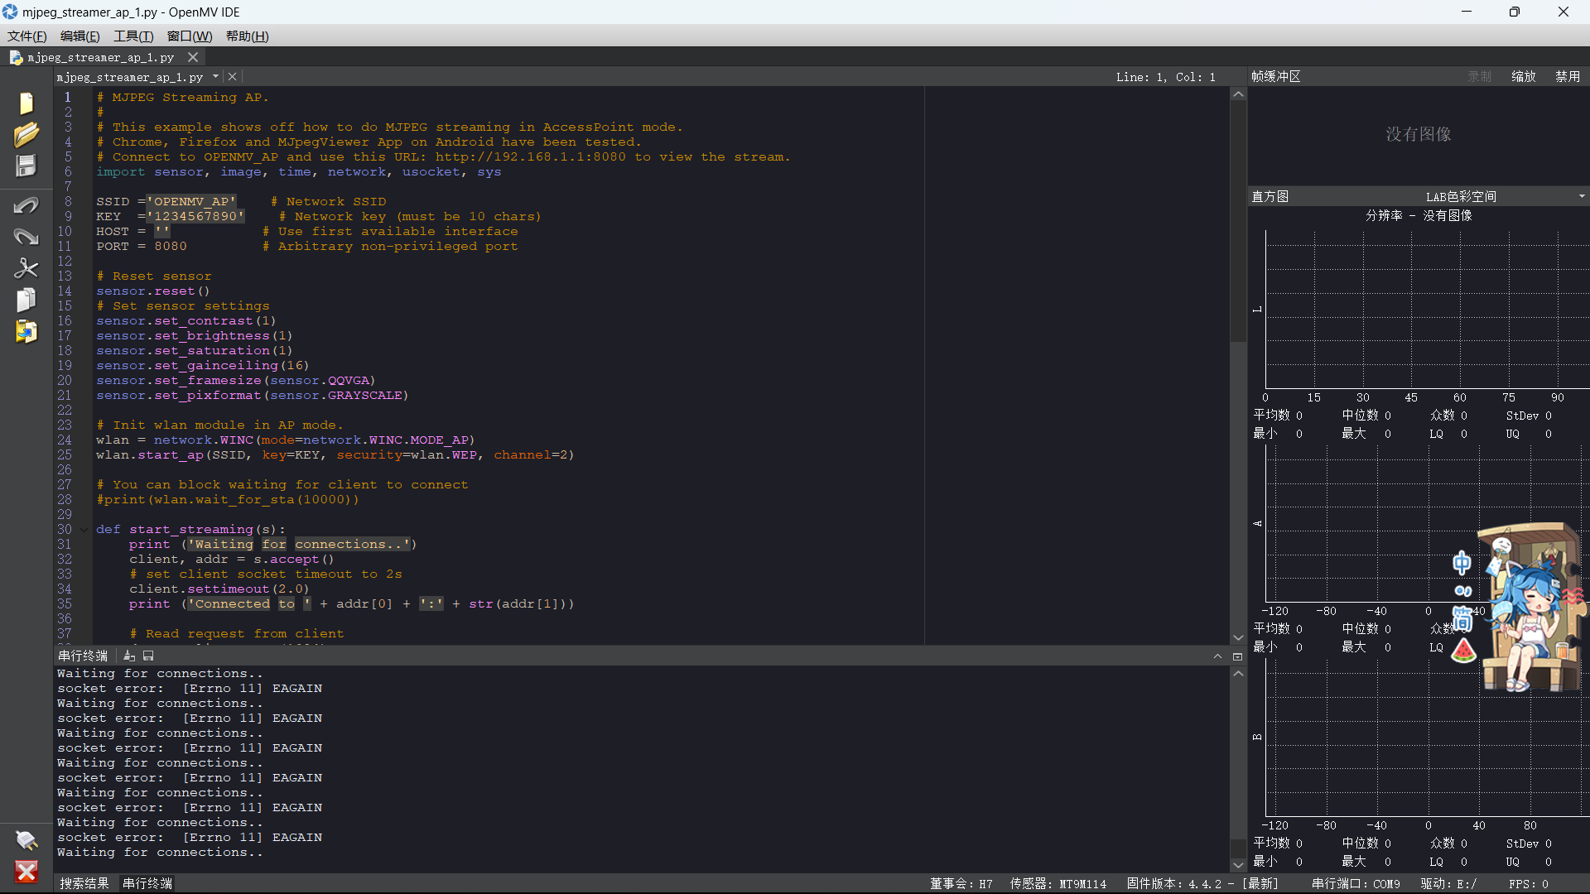Click the 串行端口: COM9 status entry
Screen dimensions: 1590x894
1356,884
